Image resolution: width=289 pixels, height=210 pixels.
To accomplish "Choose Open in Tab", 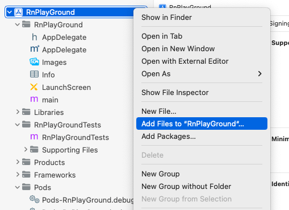I will (202, 36).
